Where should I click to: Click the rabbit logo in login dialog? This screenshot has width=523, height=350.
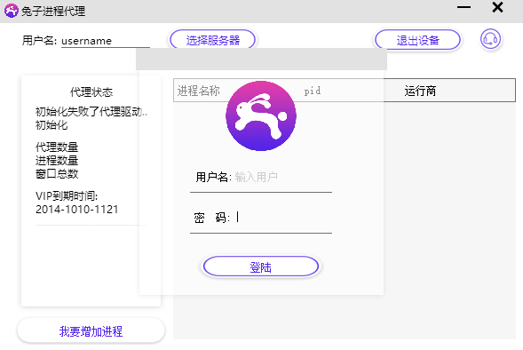(x=261, y=115)
